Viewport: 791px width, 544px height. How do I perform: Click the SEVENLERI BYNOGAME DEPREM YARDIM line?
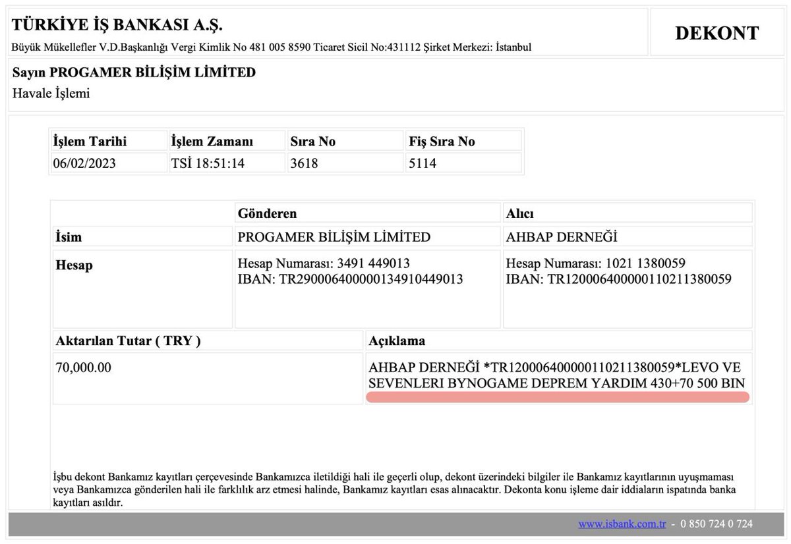[557, 383]
